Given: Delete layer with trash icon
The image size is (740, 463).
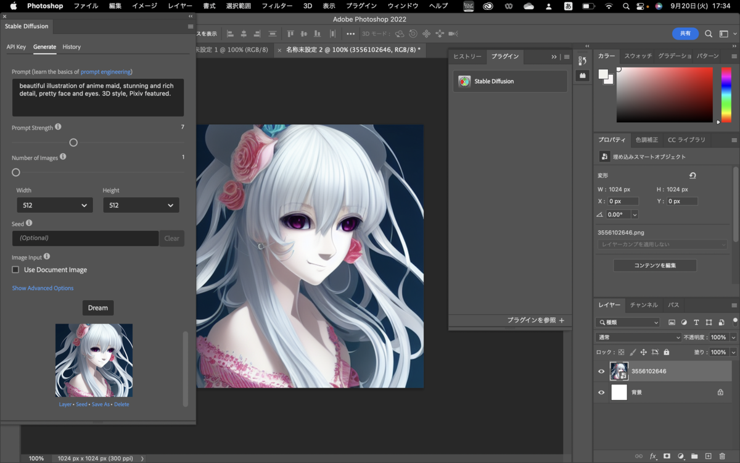Looking at the screenshot, I should [x=722, y=456].
